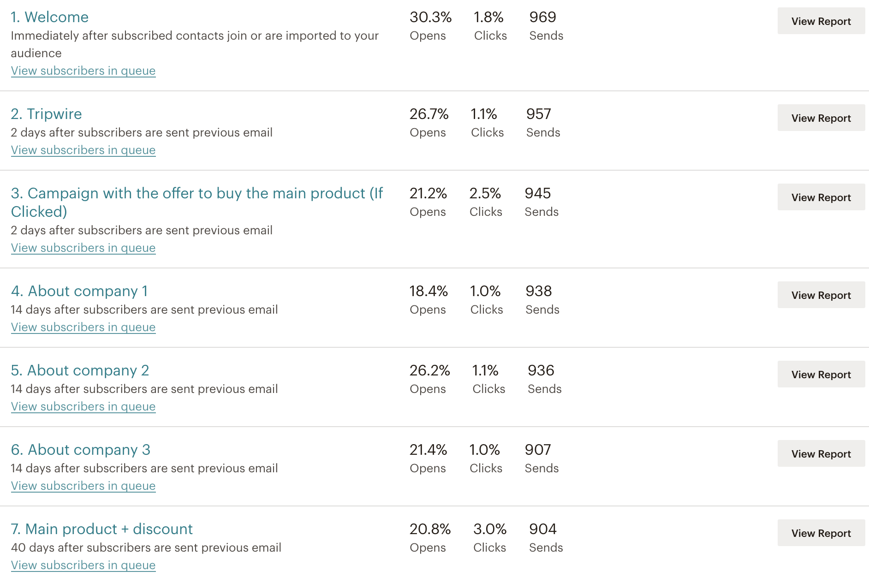
Task: View queue subscribers for main product offer
Action: (x=83, y=248)
